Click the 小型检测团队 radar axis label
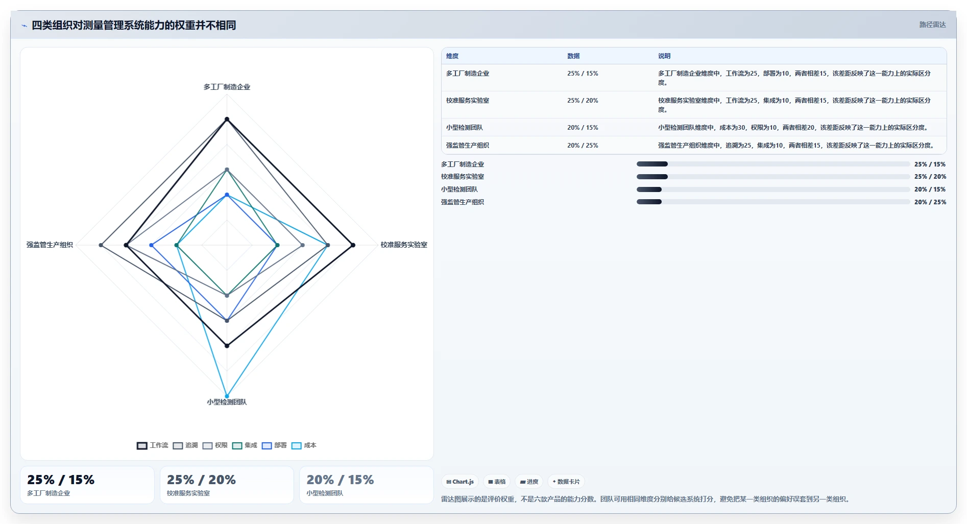The image size is (967, 524). pyautogui.click(x=227, y=402)
